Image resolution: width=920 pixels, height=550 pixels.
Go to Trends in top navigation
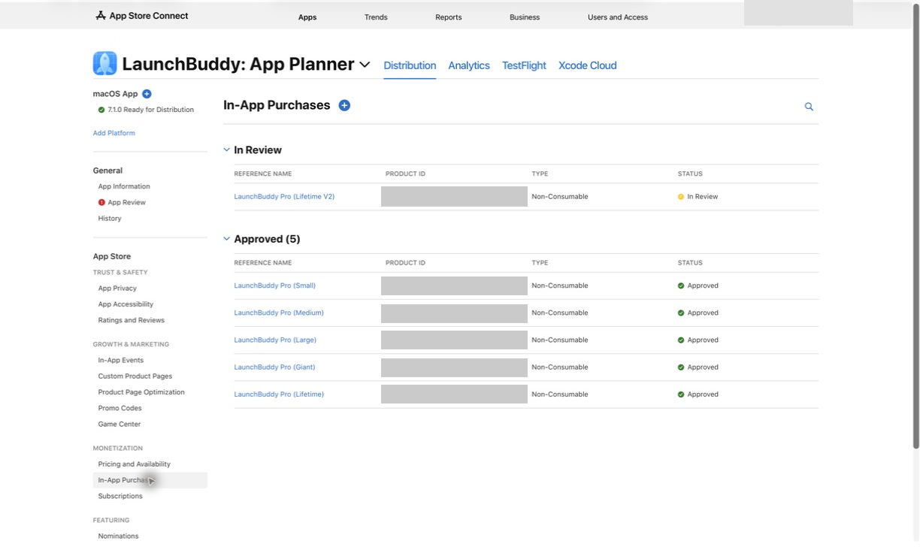point(376,17)
